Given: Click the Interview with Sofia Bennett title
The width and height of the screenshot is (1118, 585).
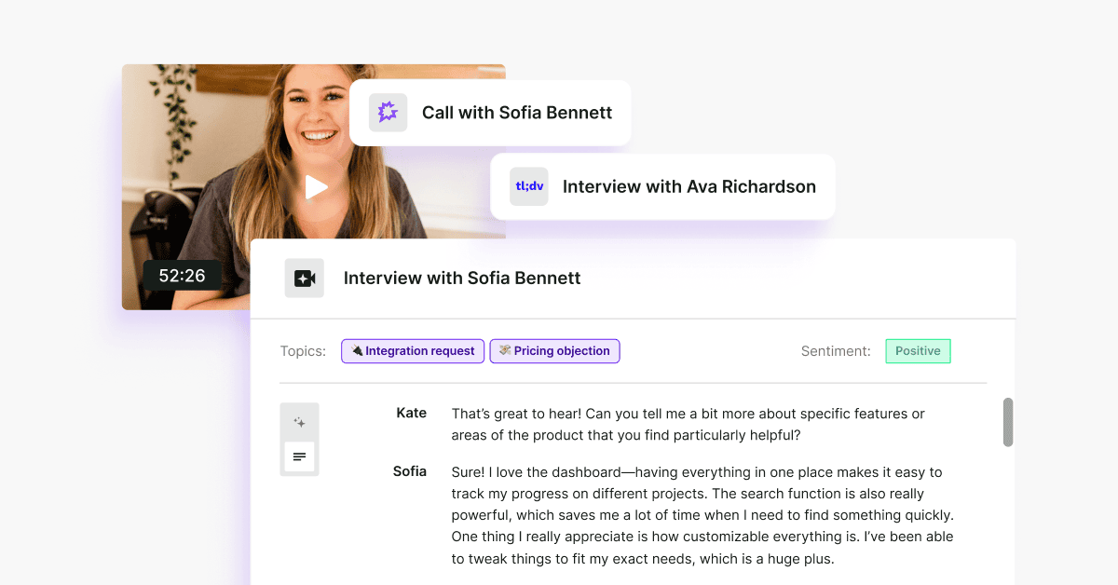Looking at the screenshot, I should tap(462, 279).
